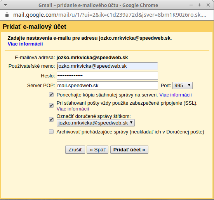Viewport: 214px width, 200px height.
Task: Open the window menu arrow in title bar
Action: (5, 5)
